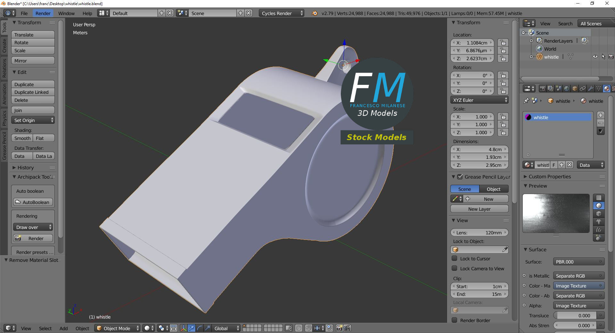Expand the Custom Properties panel
Screen dimensions: 615x333
[x=550, y=176]
